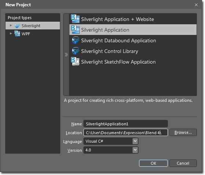Screen dimensions: 205x175
Task: Open the Version dropdown
Action: tap(135, 150)
